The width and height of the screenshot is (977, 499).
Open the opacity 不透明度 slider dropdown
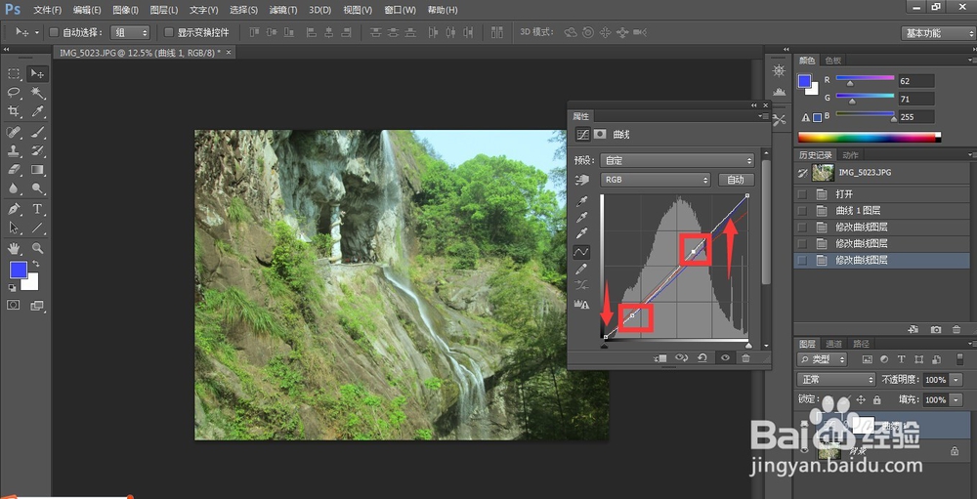pos(956,380)
